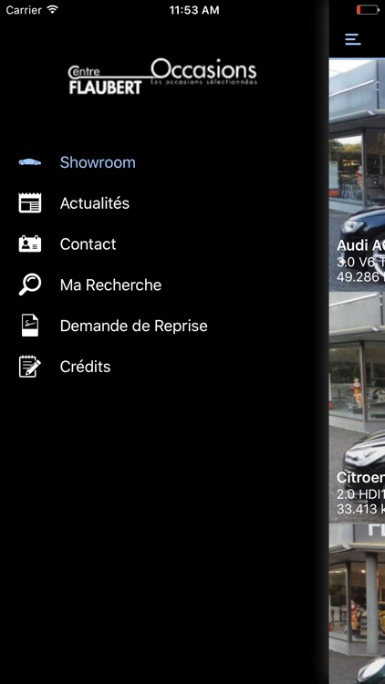Tap the 33.413 mileage text
Screen dimensions: 385x684
[x=360, y=509]
